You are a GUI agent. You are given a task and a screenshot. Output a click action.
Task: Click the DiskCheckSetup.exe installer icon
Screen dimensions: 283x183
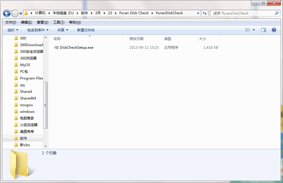pos(56,48)
